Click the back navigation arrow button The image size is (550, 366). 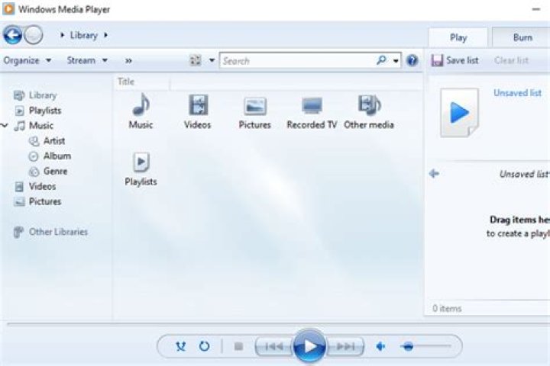click(x=12, y=35)
